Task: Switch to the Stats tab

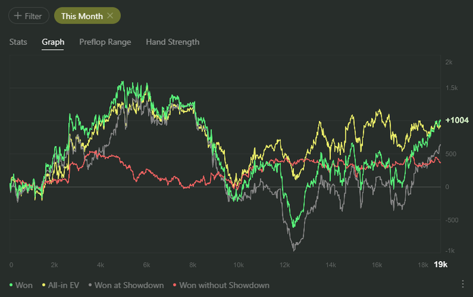Action: (x=18, y=42)
